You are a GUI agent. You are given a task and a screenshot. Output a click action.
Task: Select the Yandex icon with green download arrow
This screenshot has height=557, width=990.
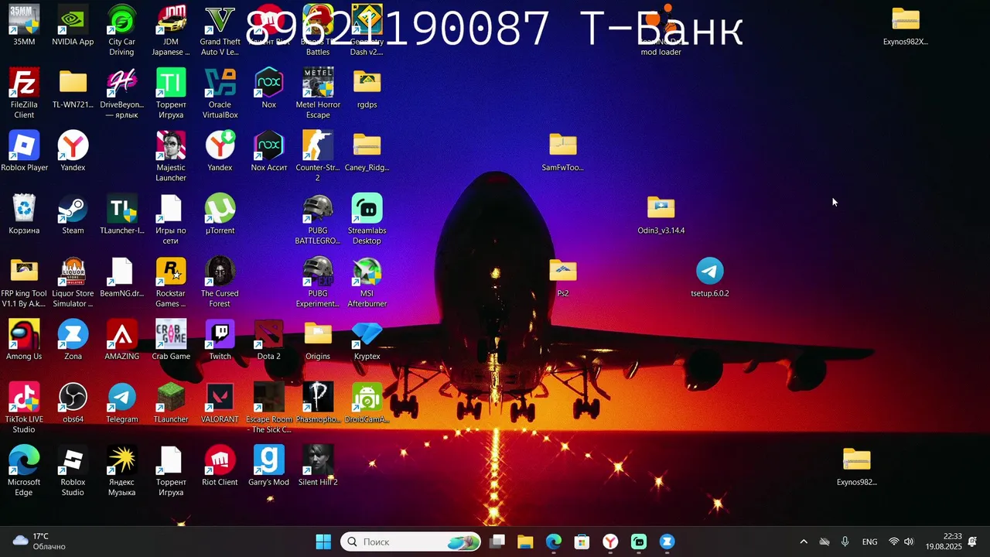(220, 151)
